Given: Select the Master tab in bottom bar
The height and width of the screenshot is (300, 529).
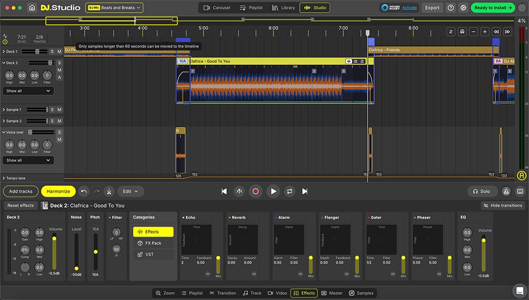Looking at the screenshot, I should point(332,293).
